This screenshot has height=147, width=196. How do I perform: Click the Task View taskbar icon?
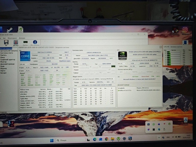[x=88, y=140]
